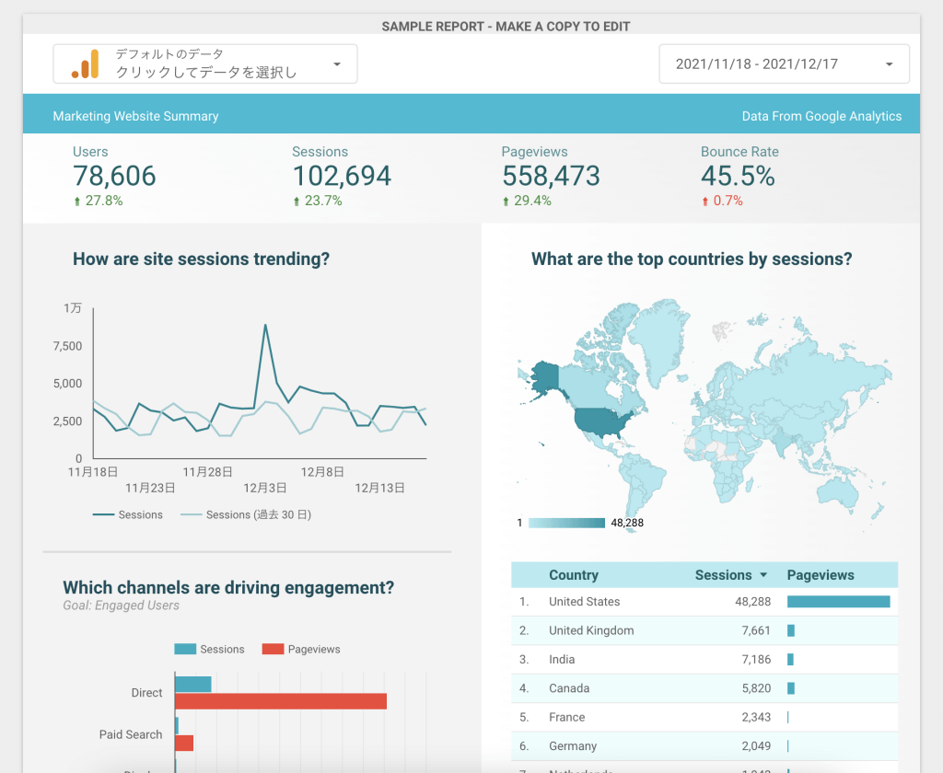Click the Sessions value 102,694
The image size is (943, 773).
point(342,176)
